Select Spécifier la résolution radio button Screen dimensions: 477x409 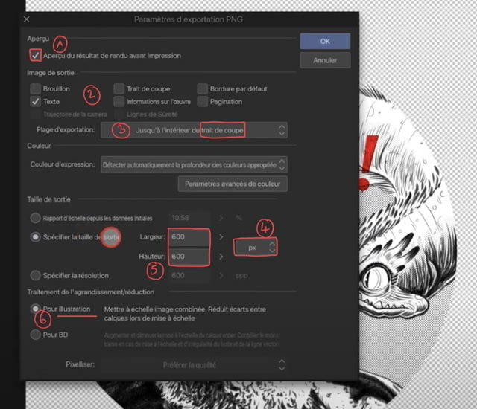[x=35, y=275]
